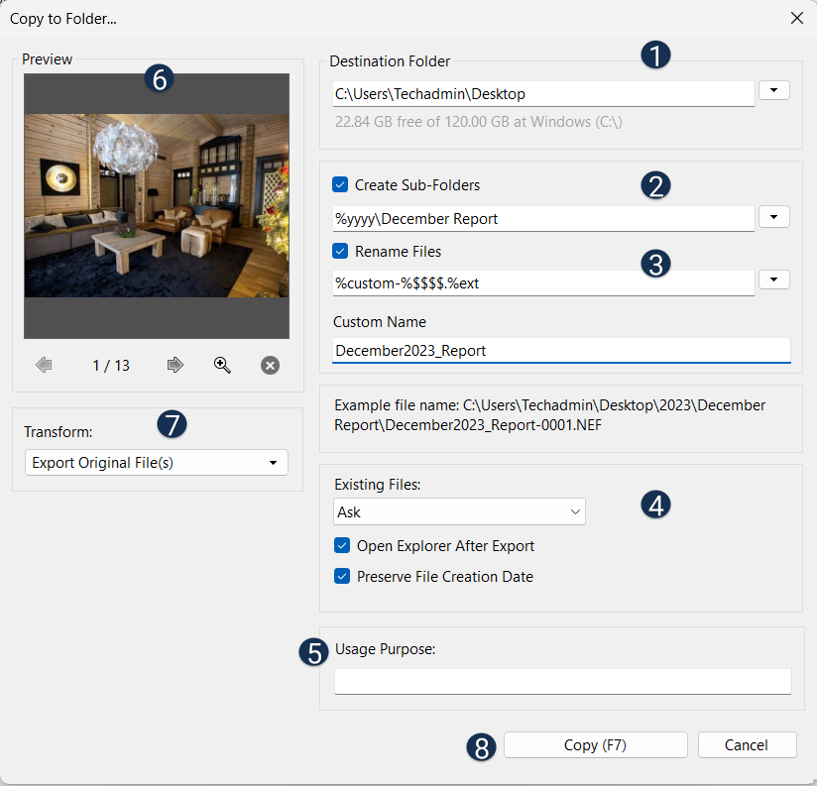
Task: Advance to next preview image arrow
Action: click(175, 366)
